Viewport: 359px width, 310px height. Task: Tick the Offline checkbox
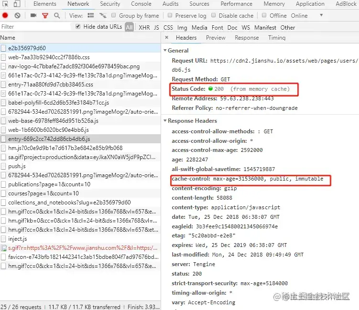[x=264, y=15]
